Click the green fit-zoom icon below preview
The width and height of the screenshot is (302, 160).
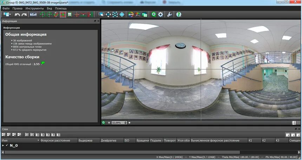pyautogui.click(x=104, y=123)
